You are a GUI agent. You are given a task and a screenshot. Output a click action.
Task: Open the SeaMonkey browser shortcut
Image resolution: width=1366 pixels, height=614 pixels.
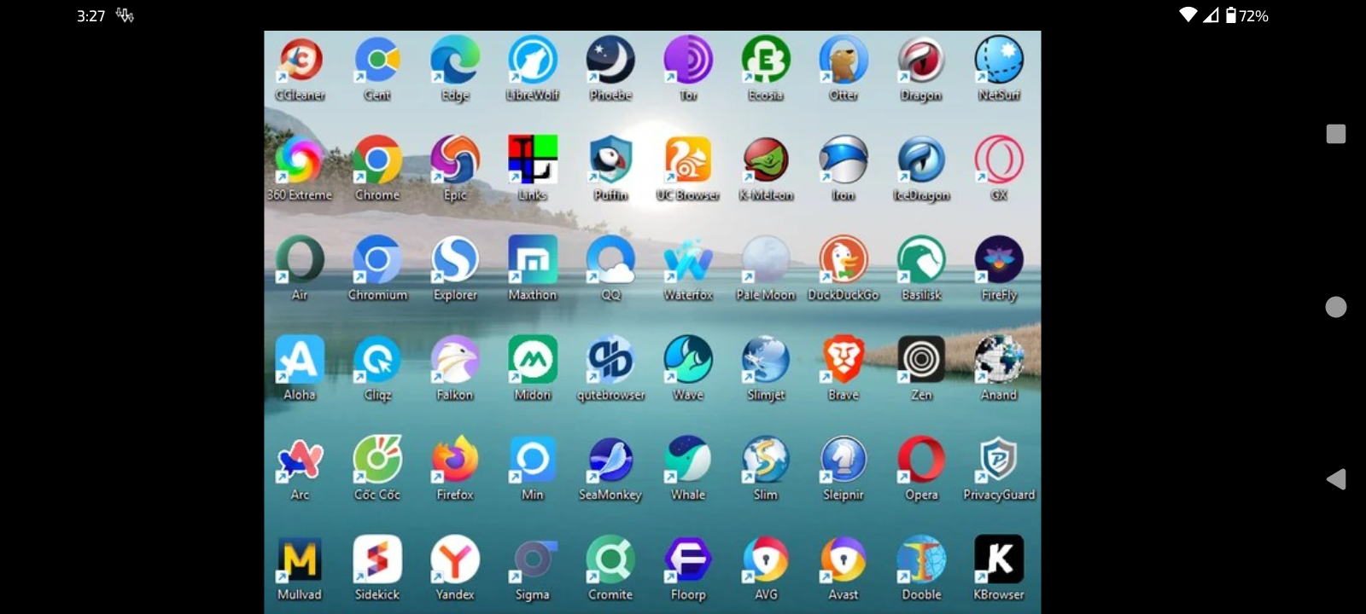point(610,459)
